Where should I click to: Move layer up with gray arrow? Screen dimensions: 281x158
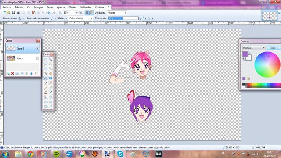[x=26, y=73]
